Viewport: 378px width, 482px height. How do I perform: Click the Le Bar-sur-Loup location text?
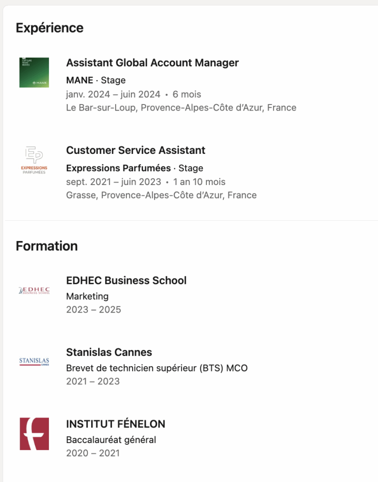coord(181,108)
